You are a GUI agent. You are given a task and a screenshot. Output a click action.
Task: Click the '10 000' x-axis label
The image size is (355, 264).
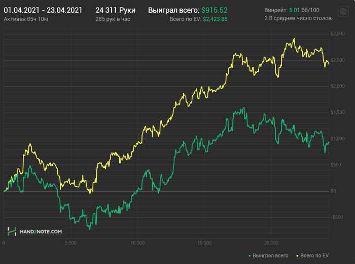point(137,243)
